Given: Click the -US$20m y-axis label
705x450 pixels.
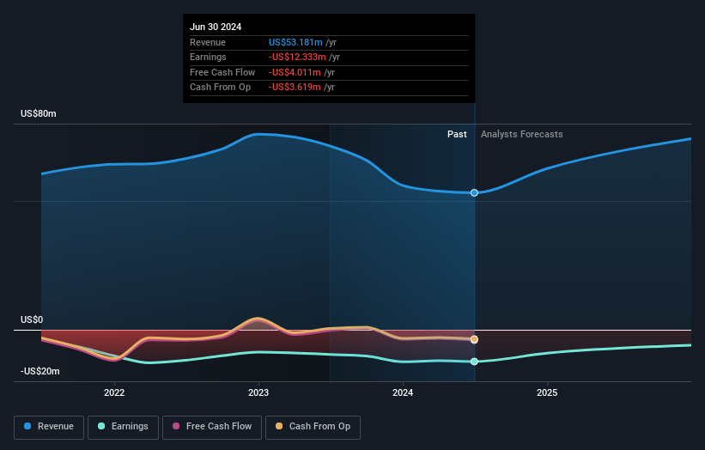Looking at the screenshot, I should coord(40,371).
